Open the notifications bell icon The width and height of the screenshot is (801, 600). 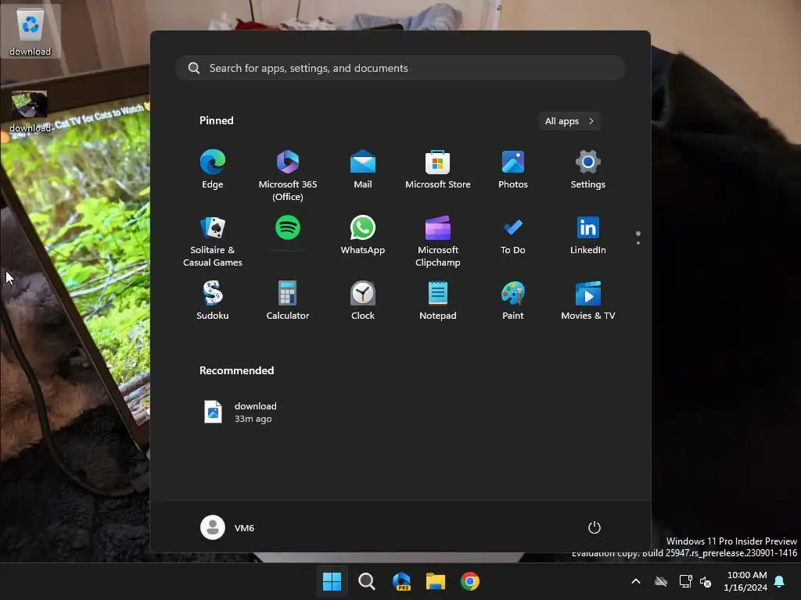click(x=780, y=581)
